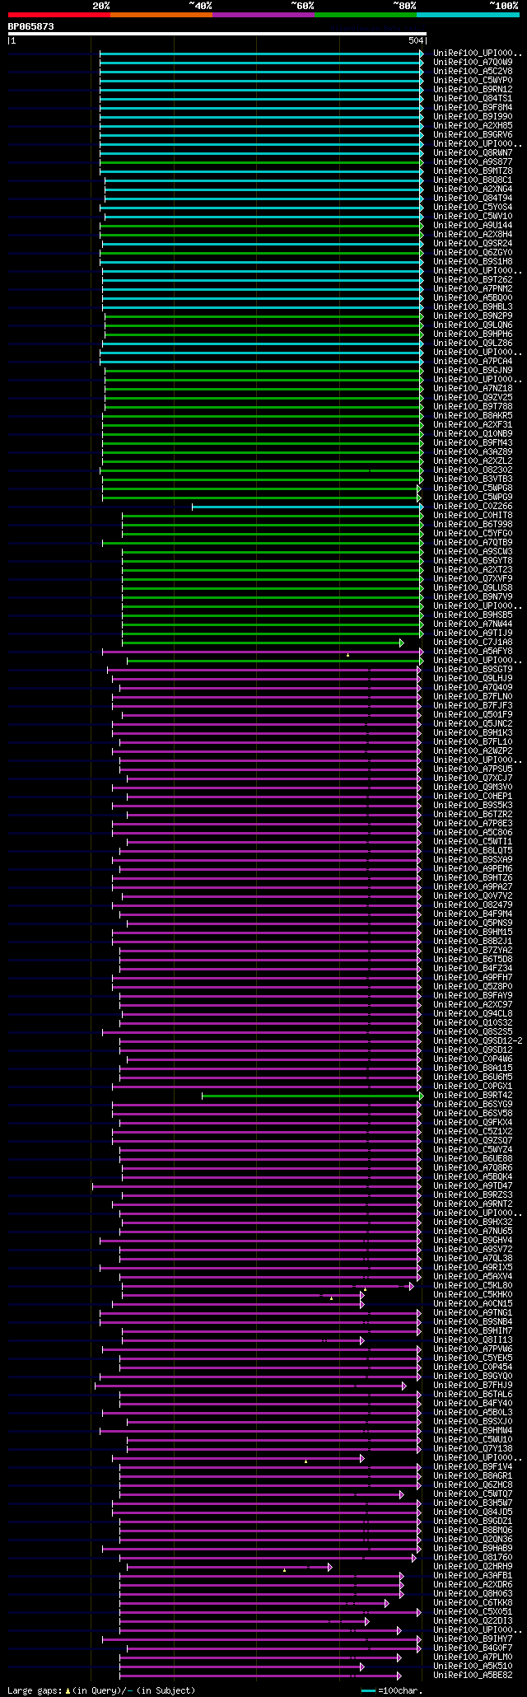Select label UniRef100_A5AFY8

473,651
